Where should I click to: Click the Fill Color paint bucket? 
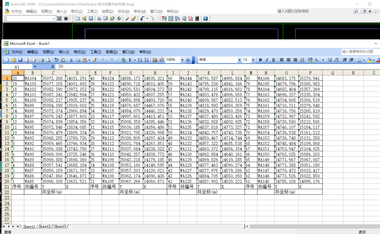(x=369, y=60)
